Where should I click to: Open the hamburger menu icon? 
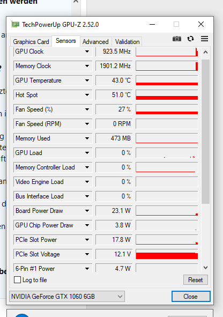204,39
